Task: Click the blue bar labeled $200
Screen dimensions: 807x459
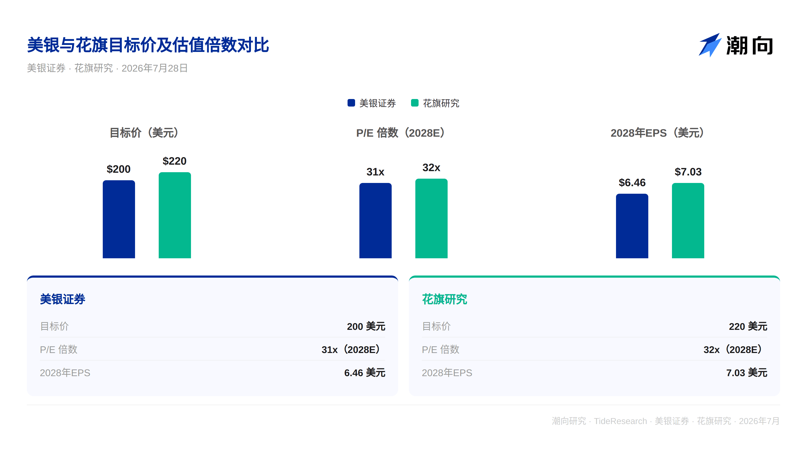Action: pos(119,219)
